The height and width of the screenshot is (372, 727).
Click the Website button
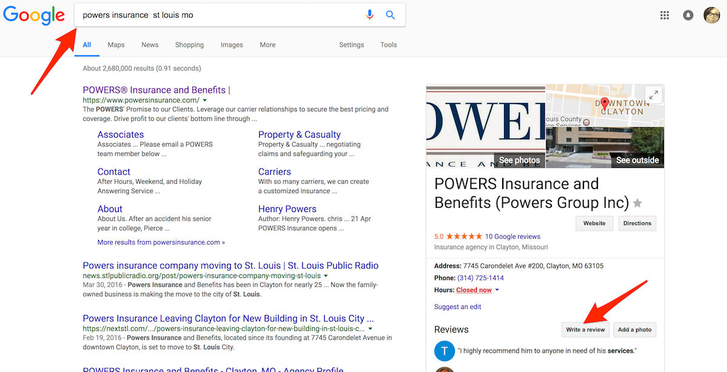pos(594,223)
